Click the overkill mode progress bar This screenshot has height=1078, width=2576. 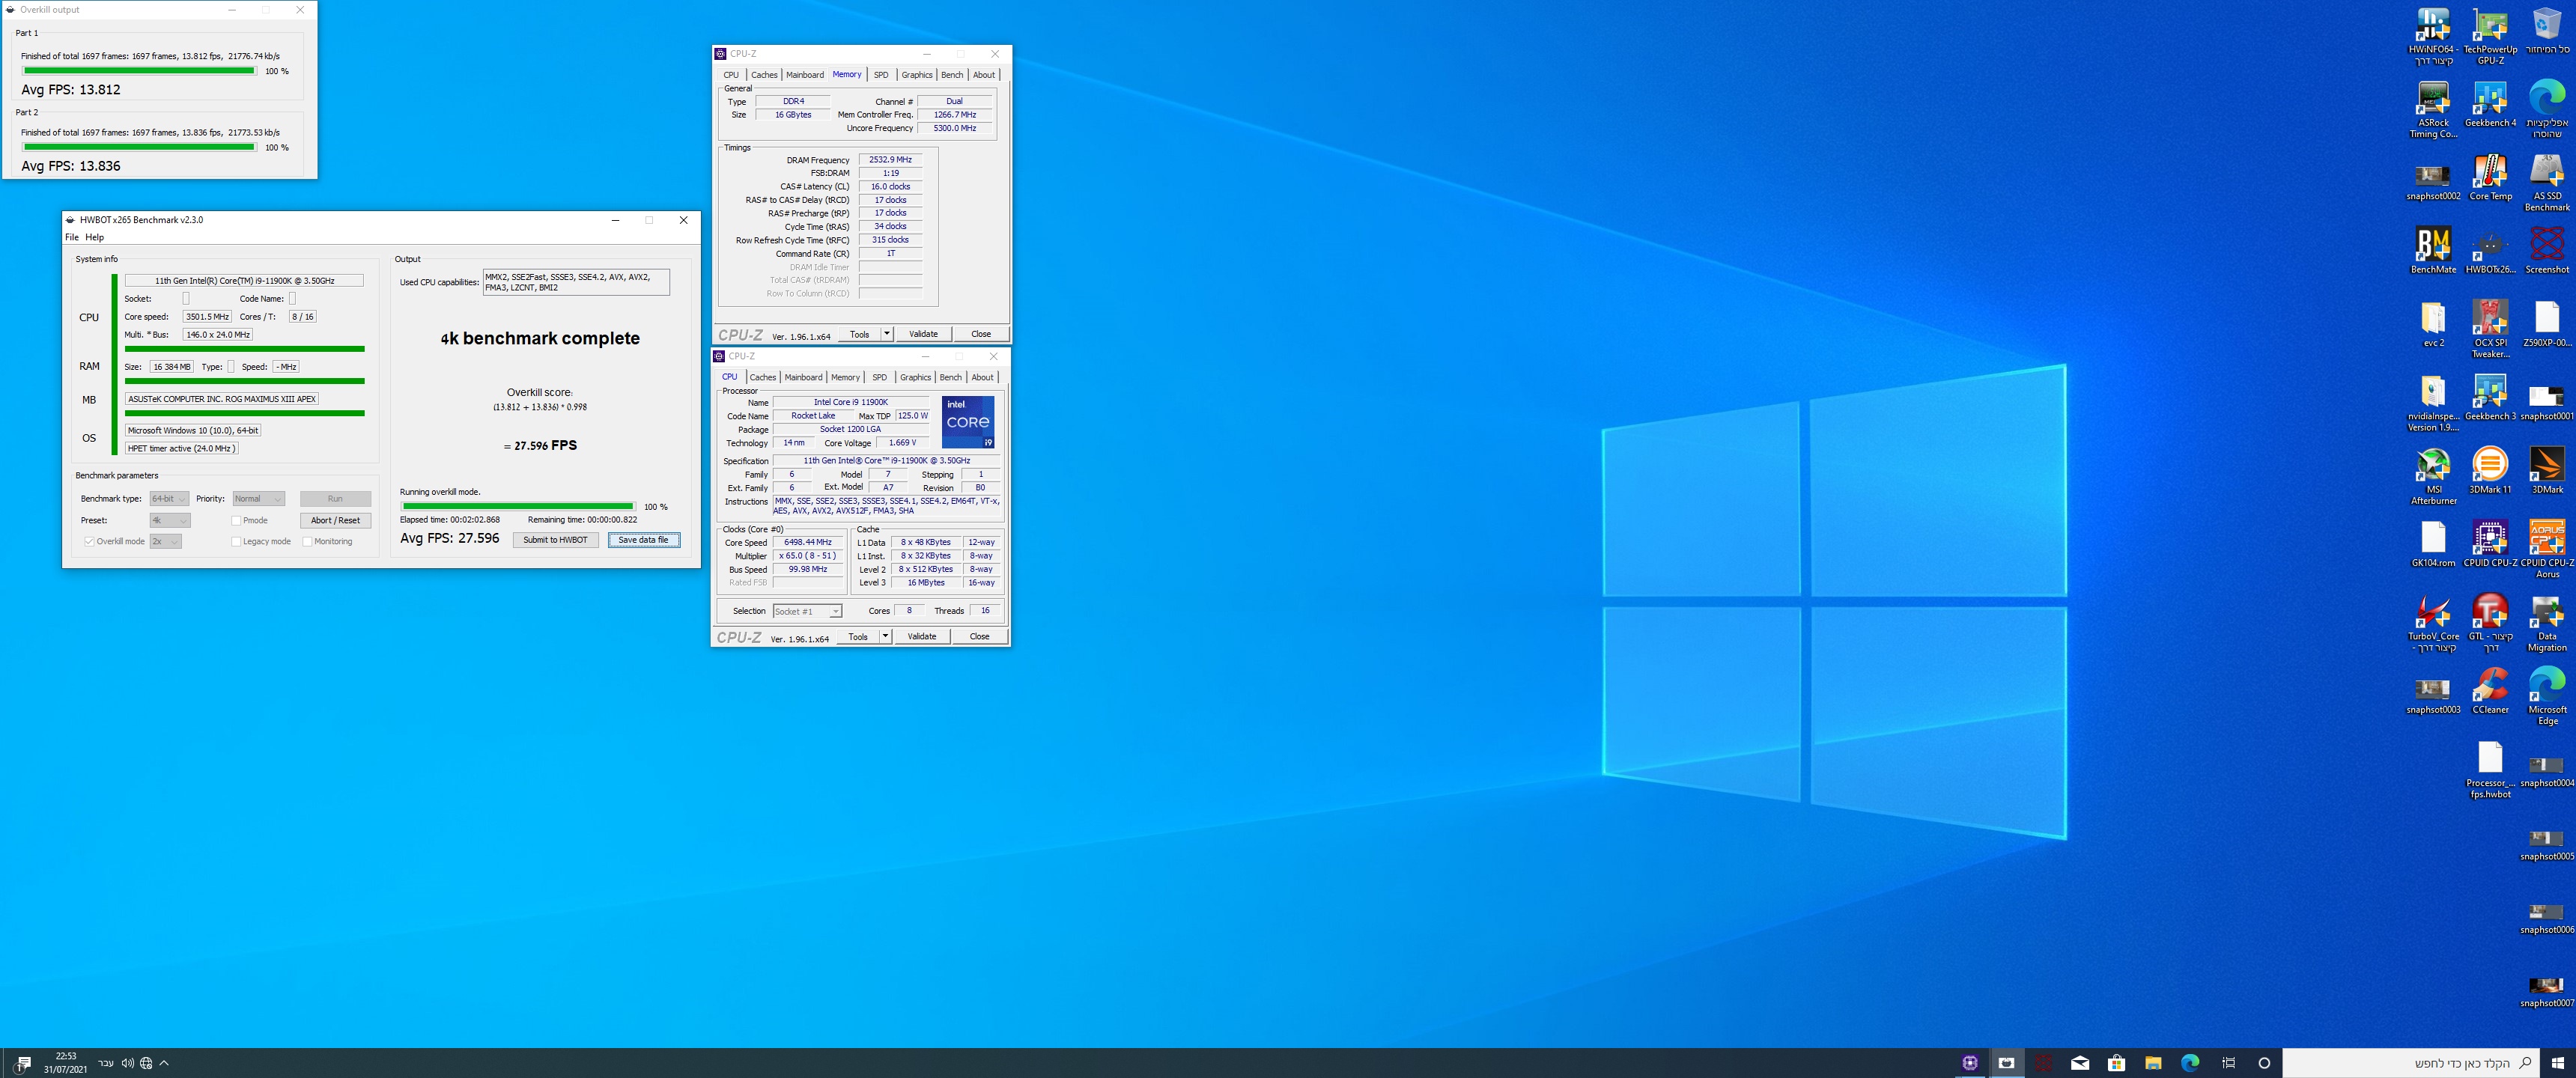[x=518, y=506]
